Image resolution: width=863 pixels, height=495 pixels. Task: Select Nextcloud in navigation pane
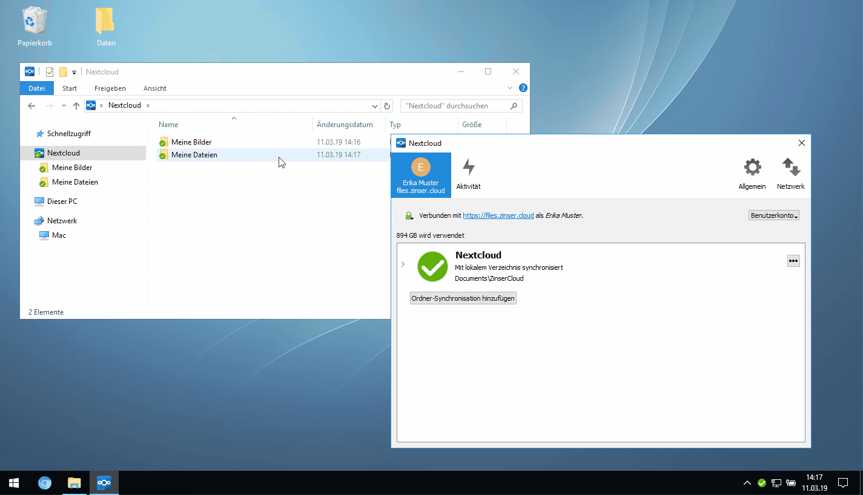point(83,153)
